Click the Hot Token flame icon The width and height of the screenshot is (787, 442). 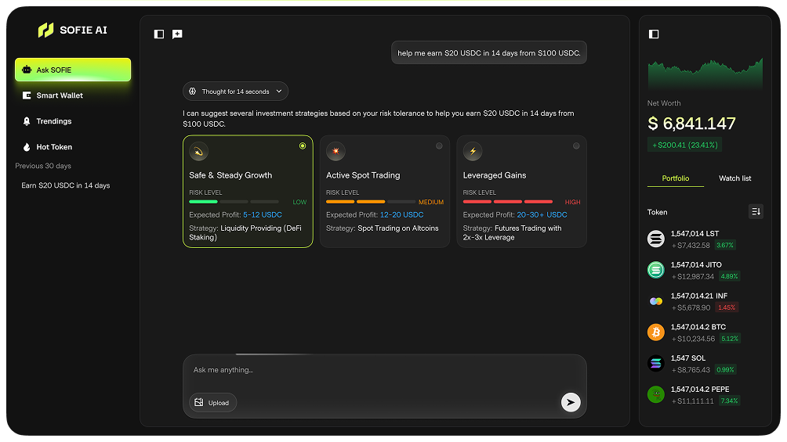(27, 147)
